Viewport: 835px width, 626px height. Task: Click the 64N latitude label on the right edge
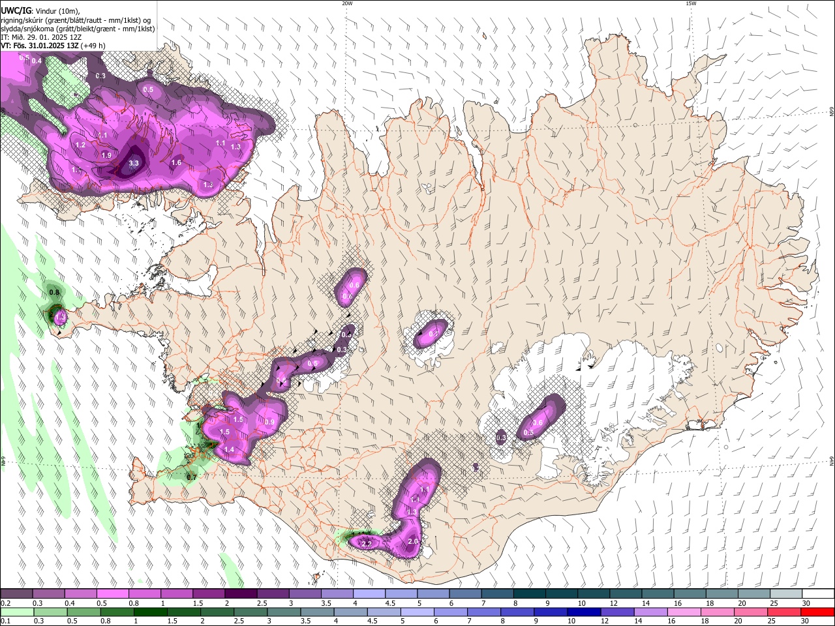832,462
